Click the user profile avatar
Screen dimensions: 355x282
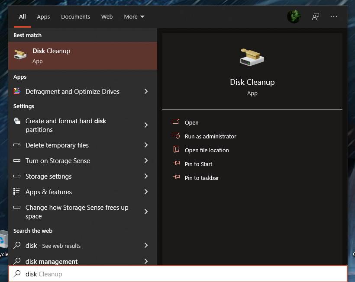pos(294,16)
